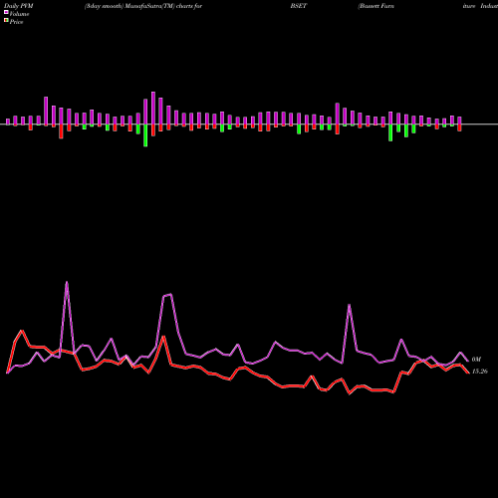The height and width of the screenshot is (498, 498).
Task: Click the Price legend color swatch
Action: 6,21
